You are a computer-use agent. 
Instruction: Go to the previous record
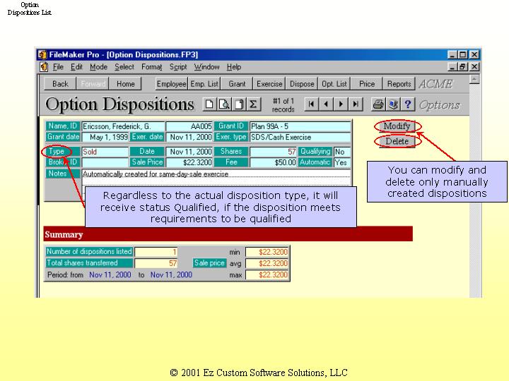[326, 104]
